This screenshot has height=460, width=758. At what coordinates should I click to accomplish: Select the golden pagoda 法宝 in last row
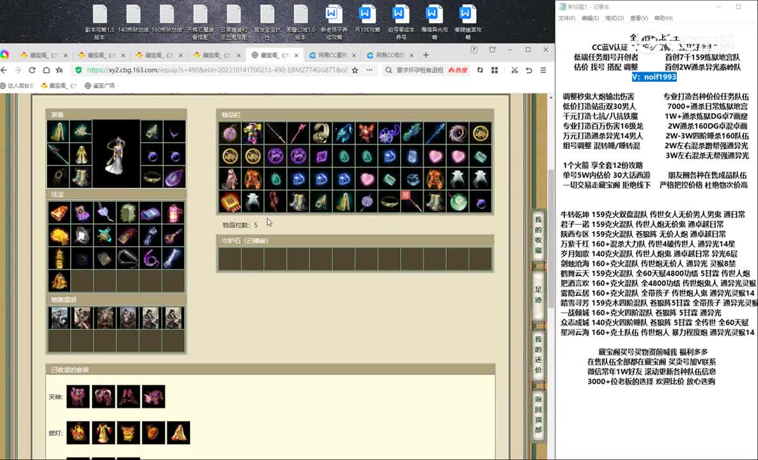coord(59,280)
